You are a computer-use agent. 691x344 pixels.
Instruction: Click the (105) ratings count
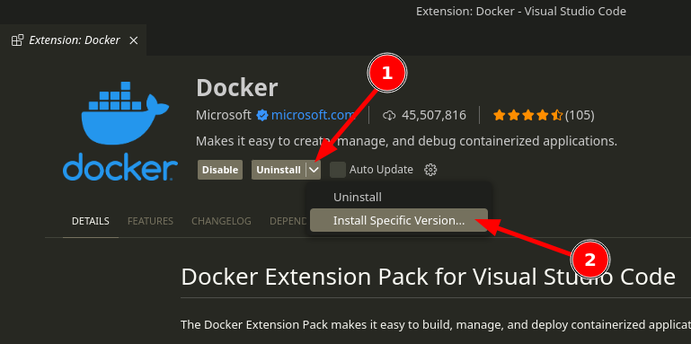pos(580,115)
